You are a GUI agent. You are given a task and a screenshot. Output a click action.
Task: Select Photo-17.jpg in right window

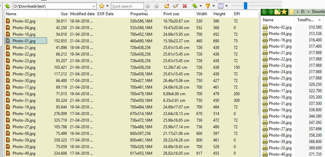[280, 91]
